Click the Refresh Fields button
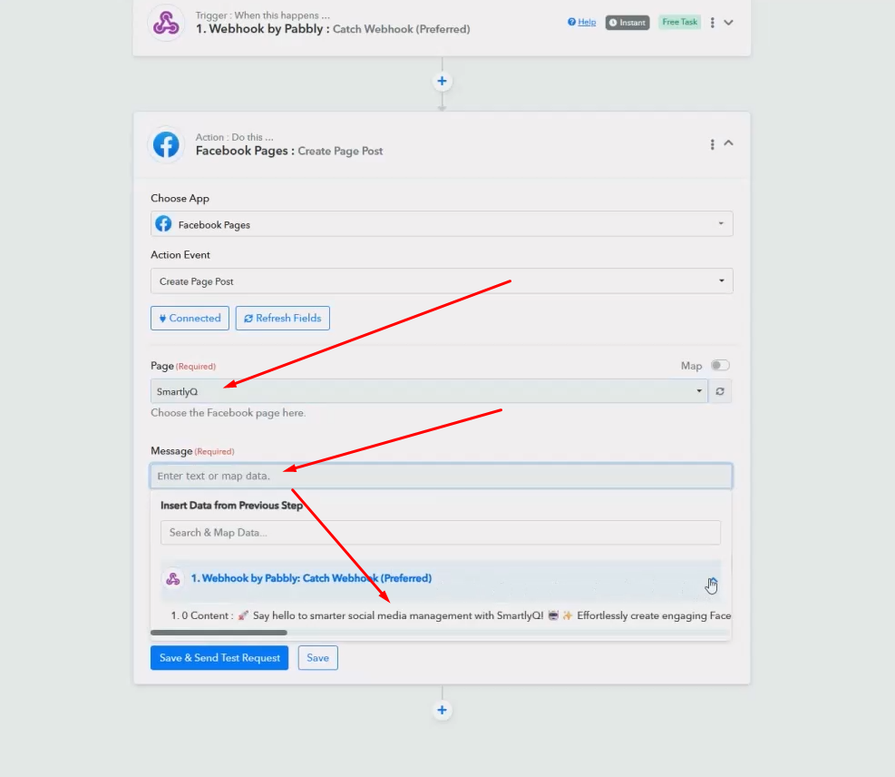The width and height of the screenshot is (895, 777). pos(283,319)
